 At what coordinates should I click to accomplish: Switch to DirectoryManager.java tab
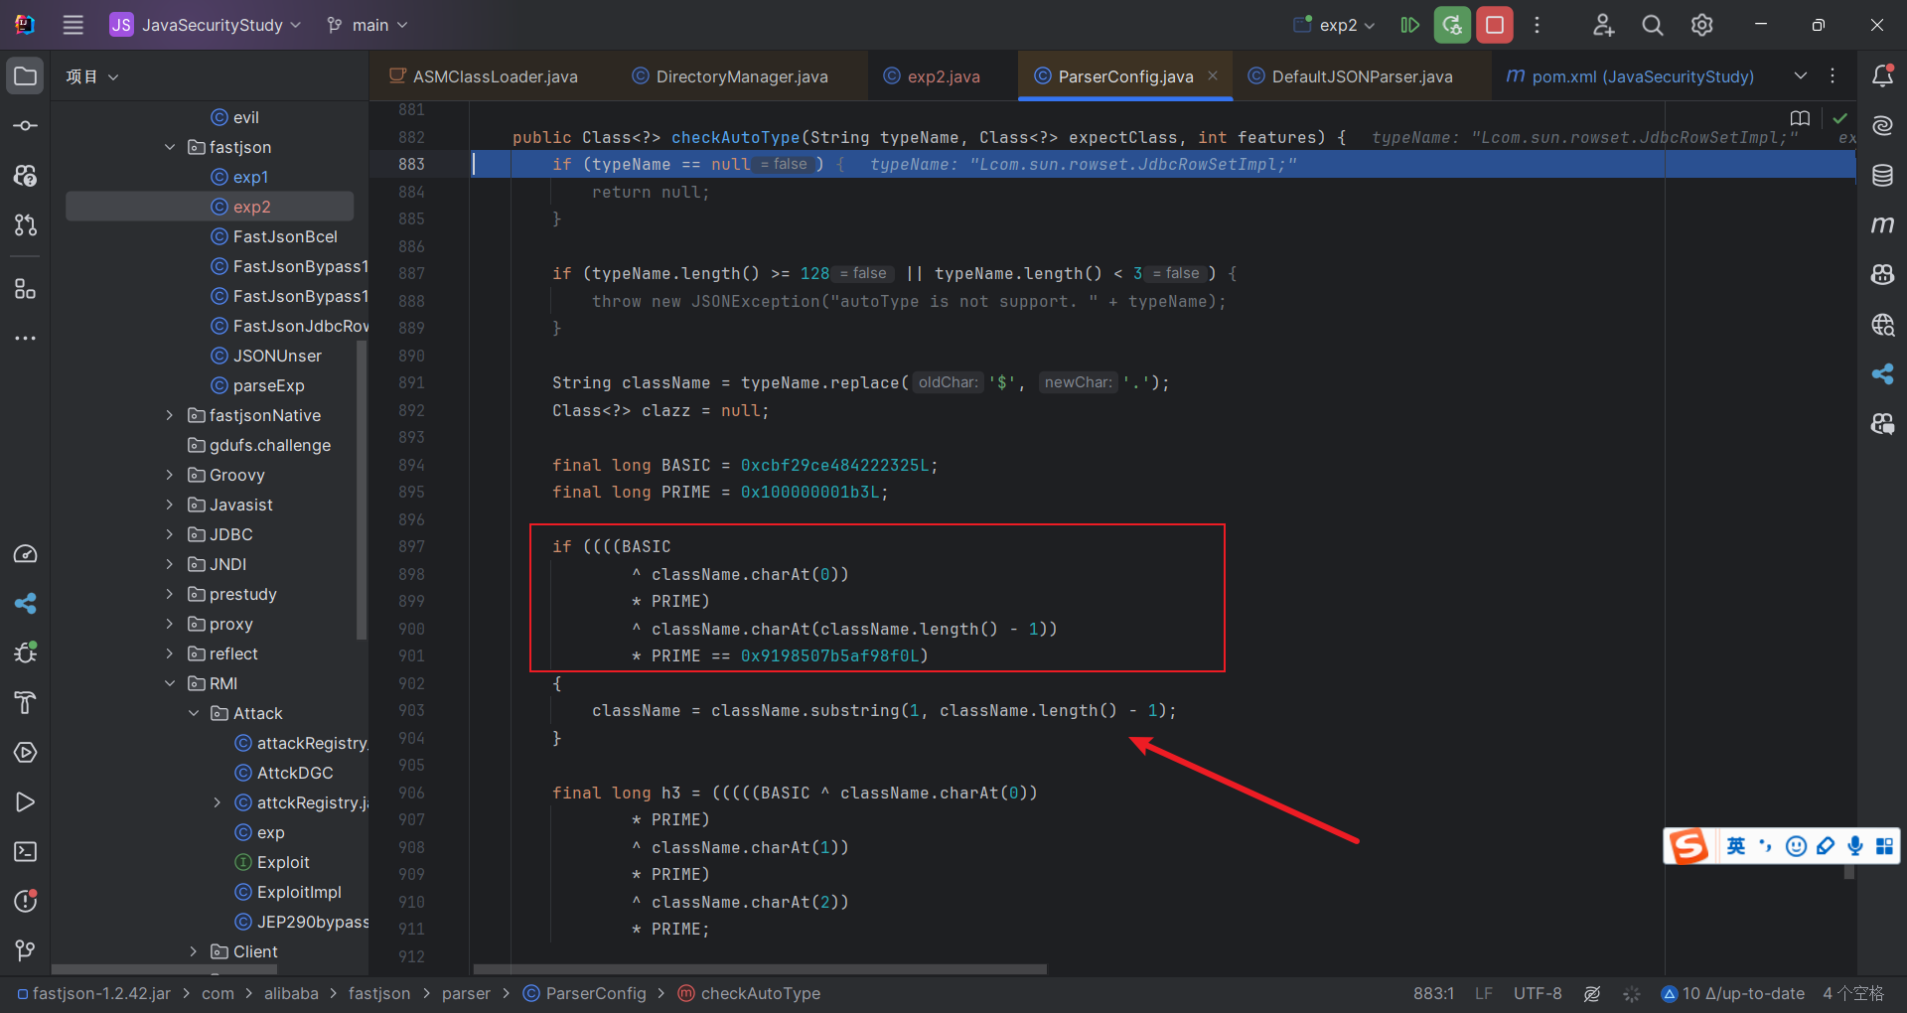point(730,76)
